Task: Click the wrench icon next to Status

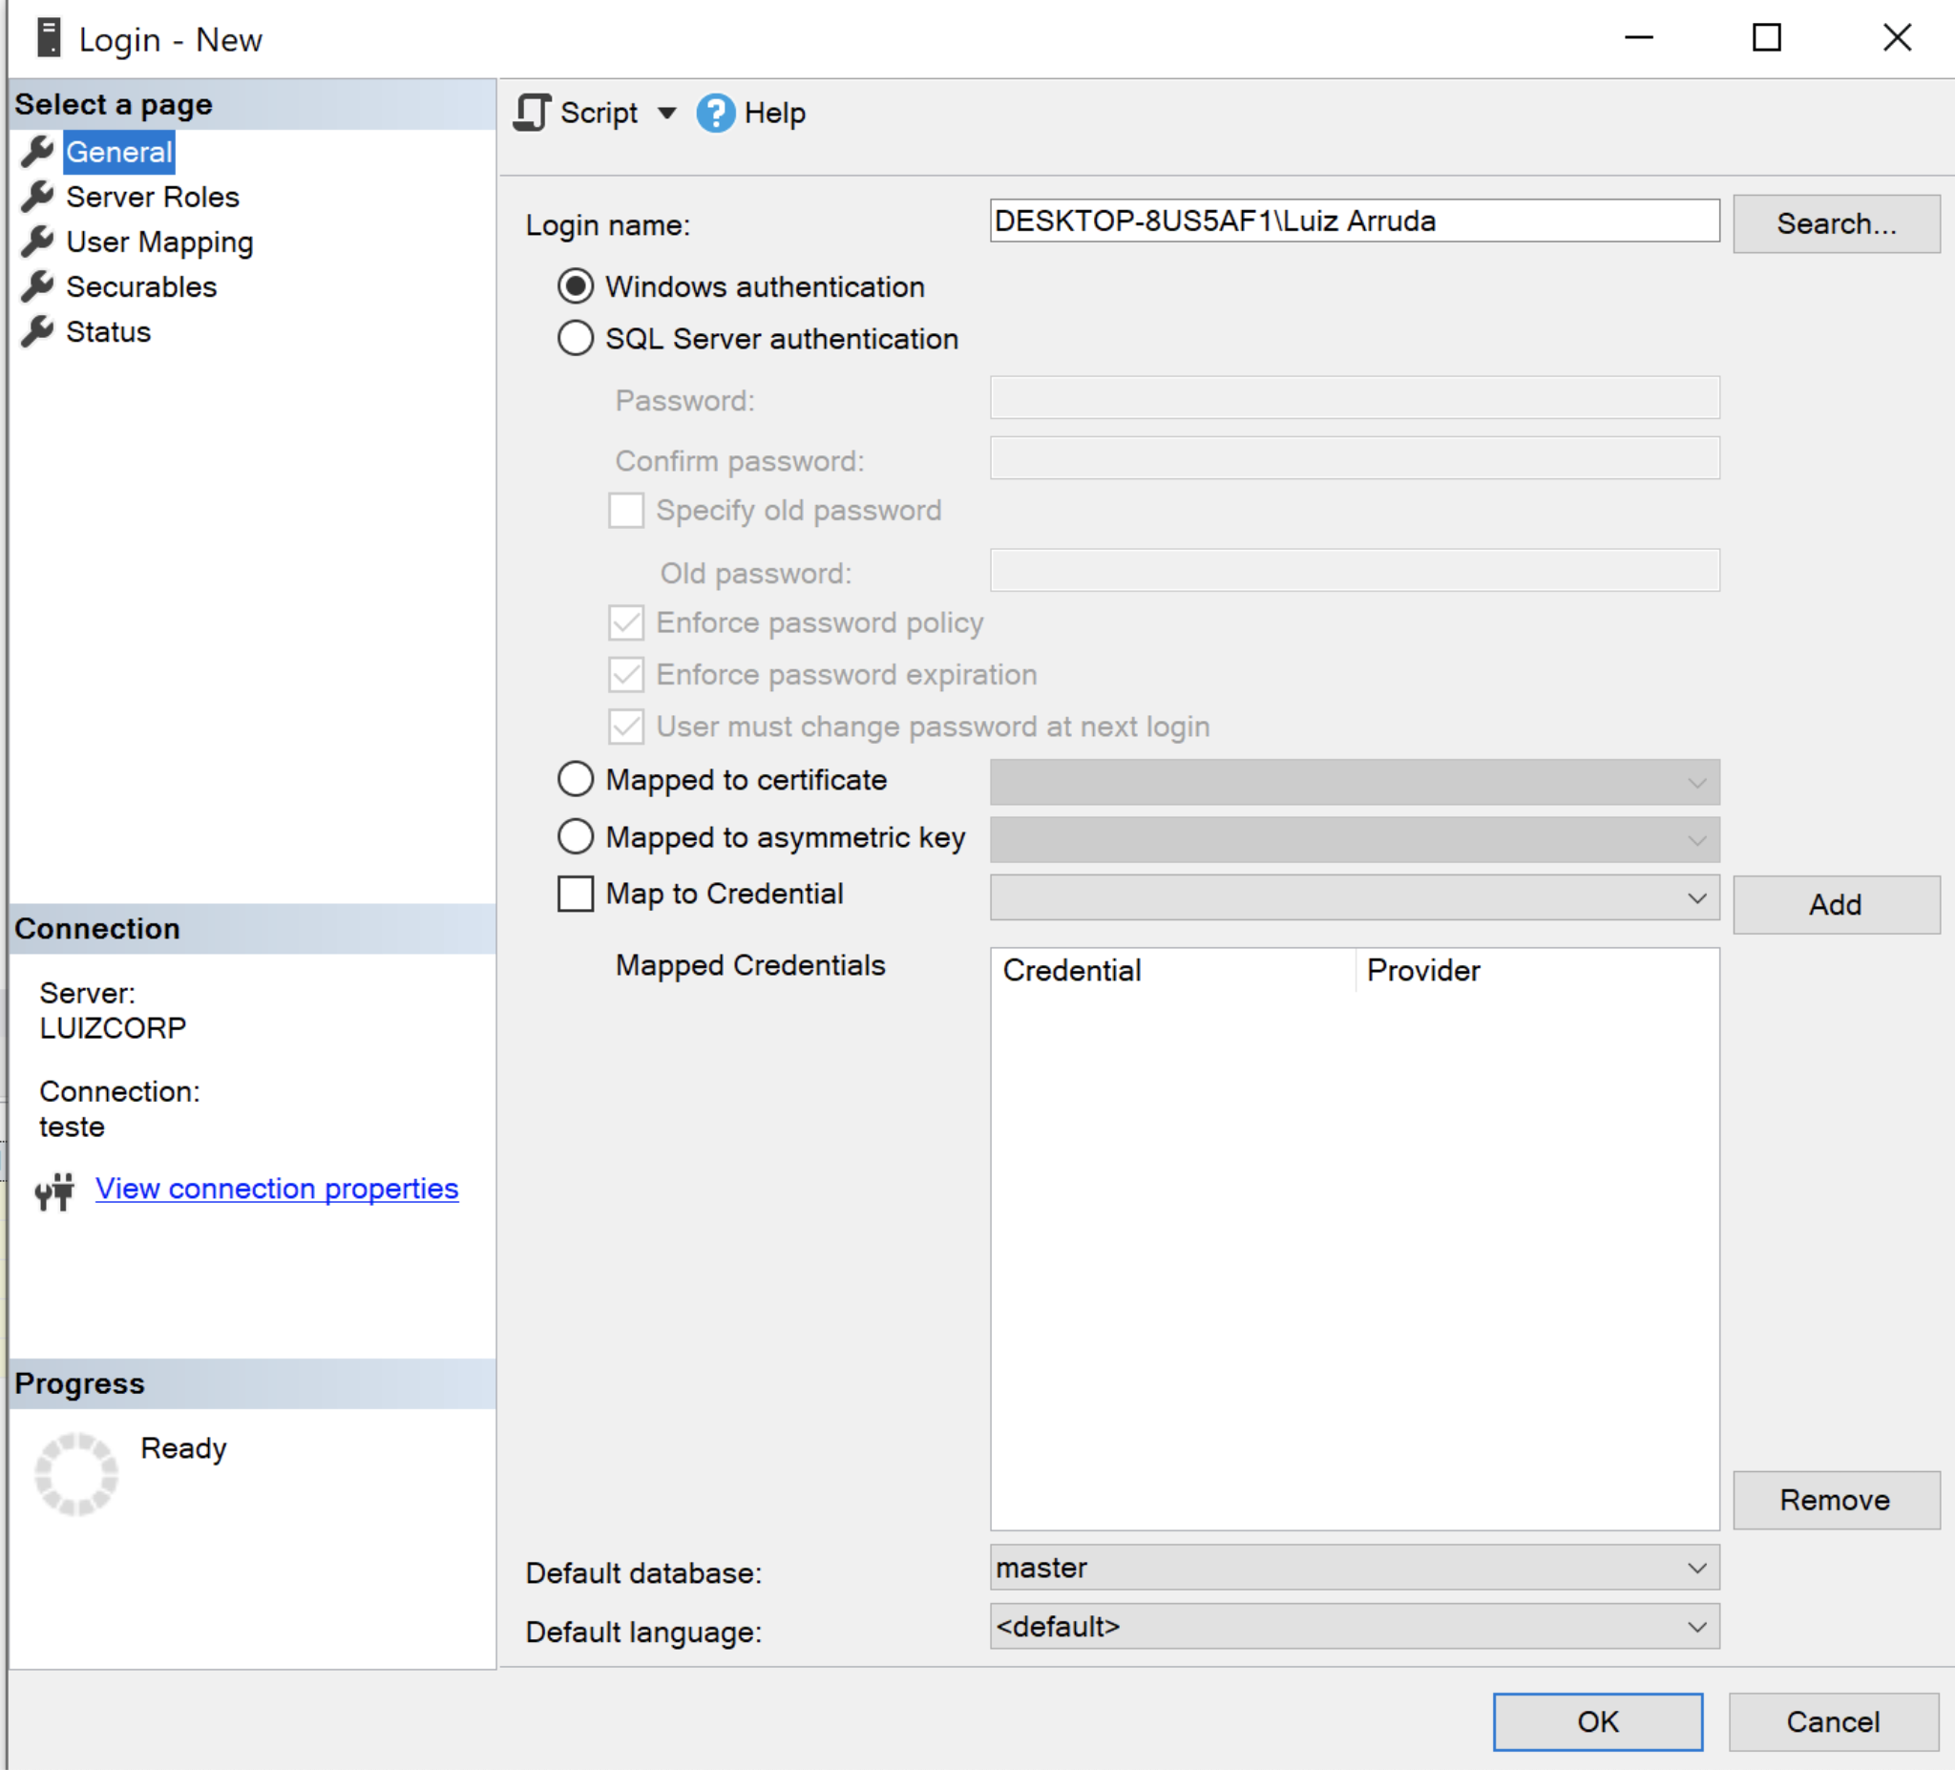Action: point(38,331)
